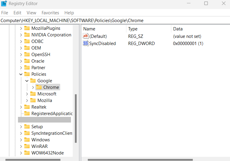The height and width of the screenshot is (161, 230).
Task: Open the Edit menu
Action: coord(17,13)
